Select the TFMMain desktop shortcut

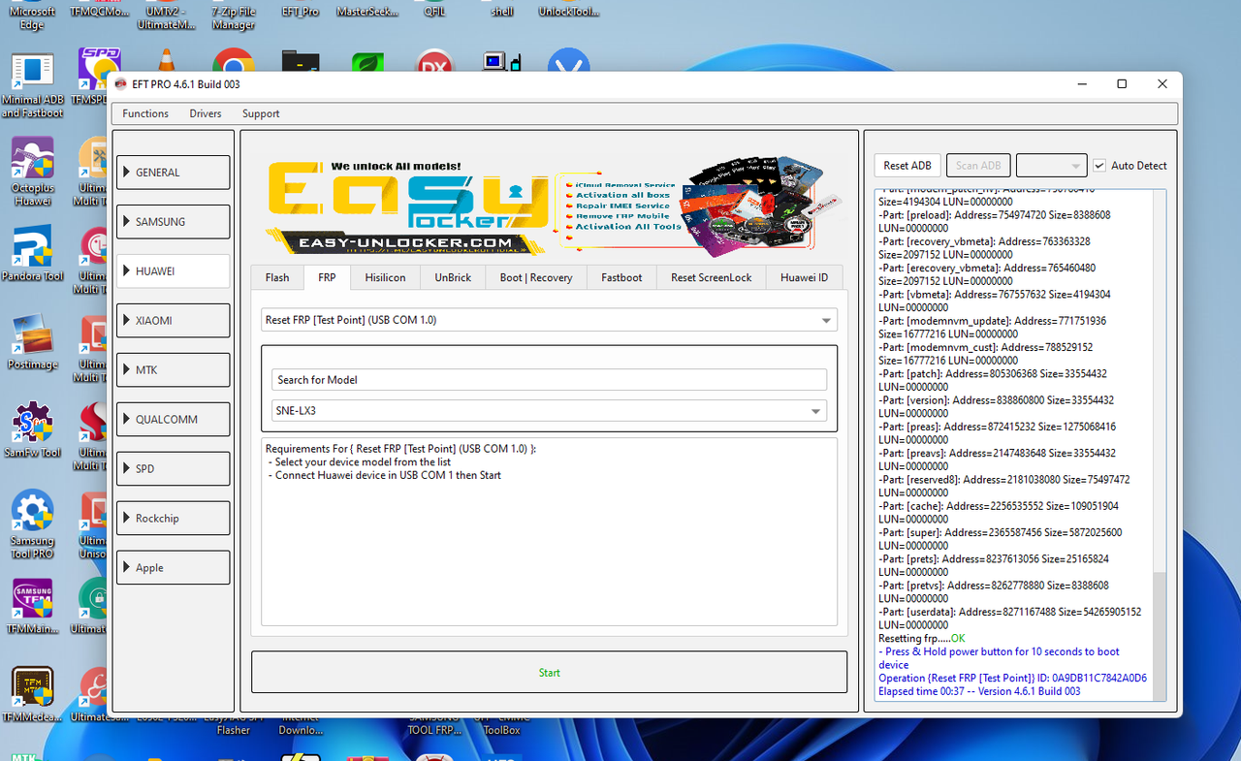32,607
